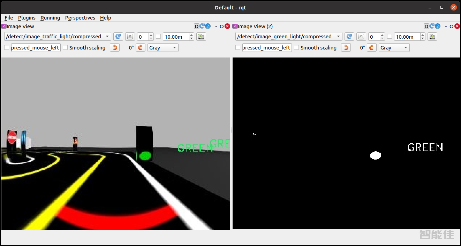Open help for Image View (2) plugin
This screenshot has height=246, width=461.
point(438,26)
